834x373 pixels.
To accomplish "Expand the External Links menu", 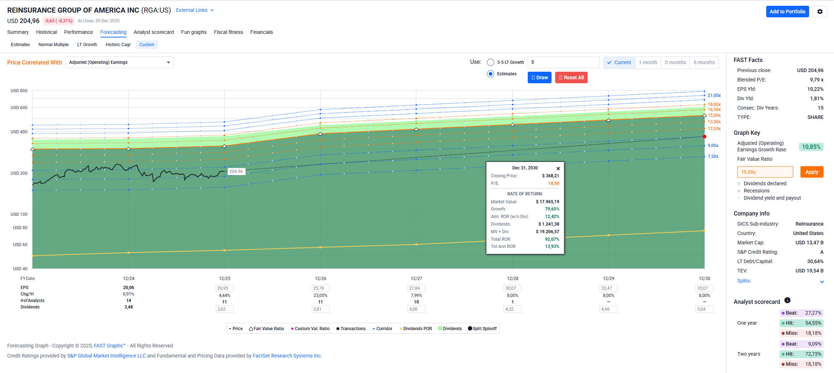I will click(x=195, y=10).
